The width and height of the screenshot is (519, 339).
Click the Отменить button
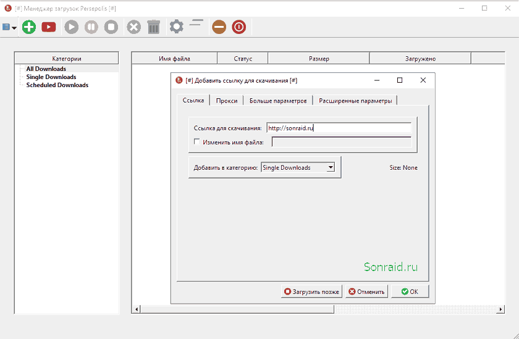click(366, 291)
